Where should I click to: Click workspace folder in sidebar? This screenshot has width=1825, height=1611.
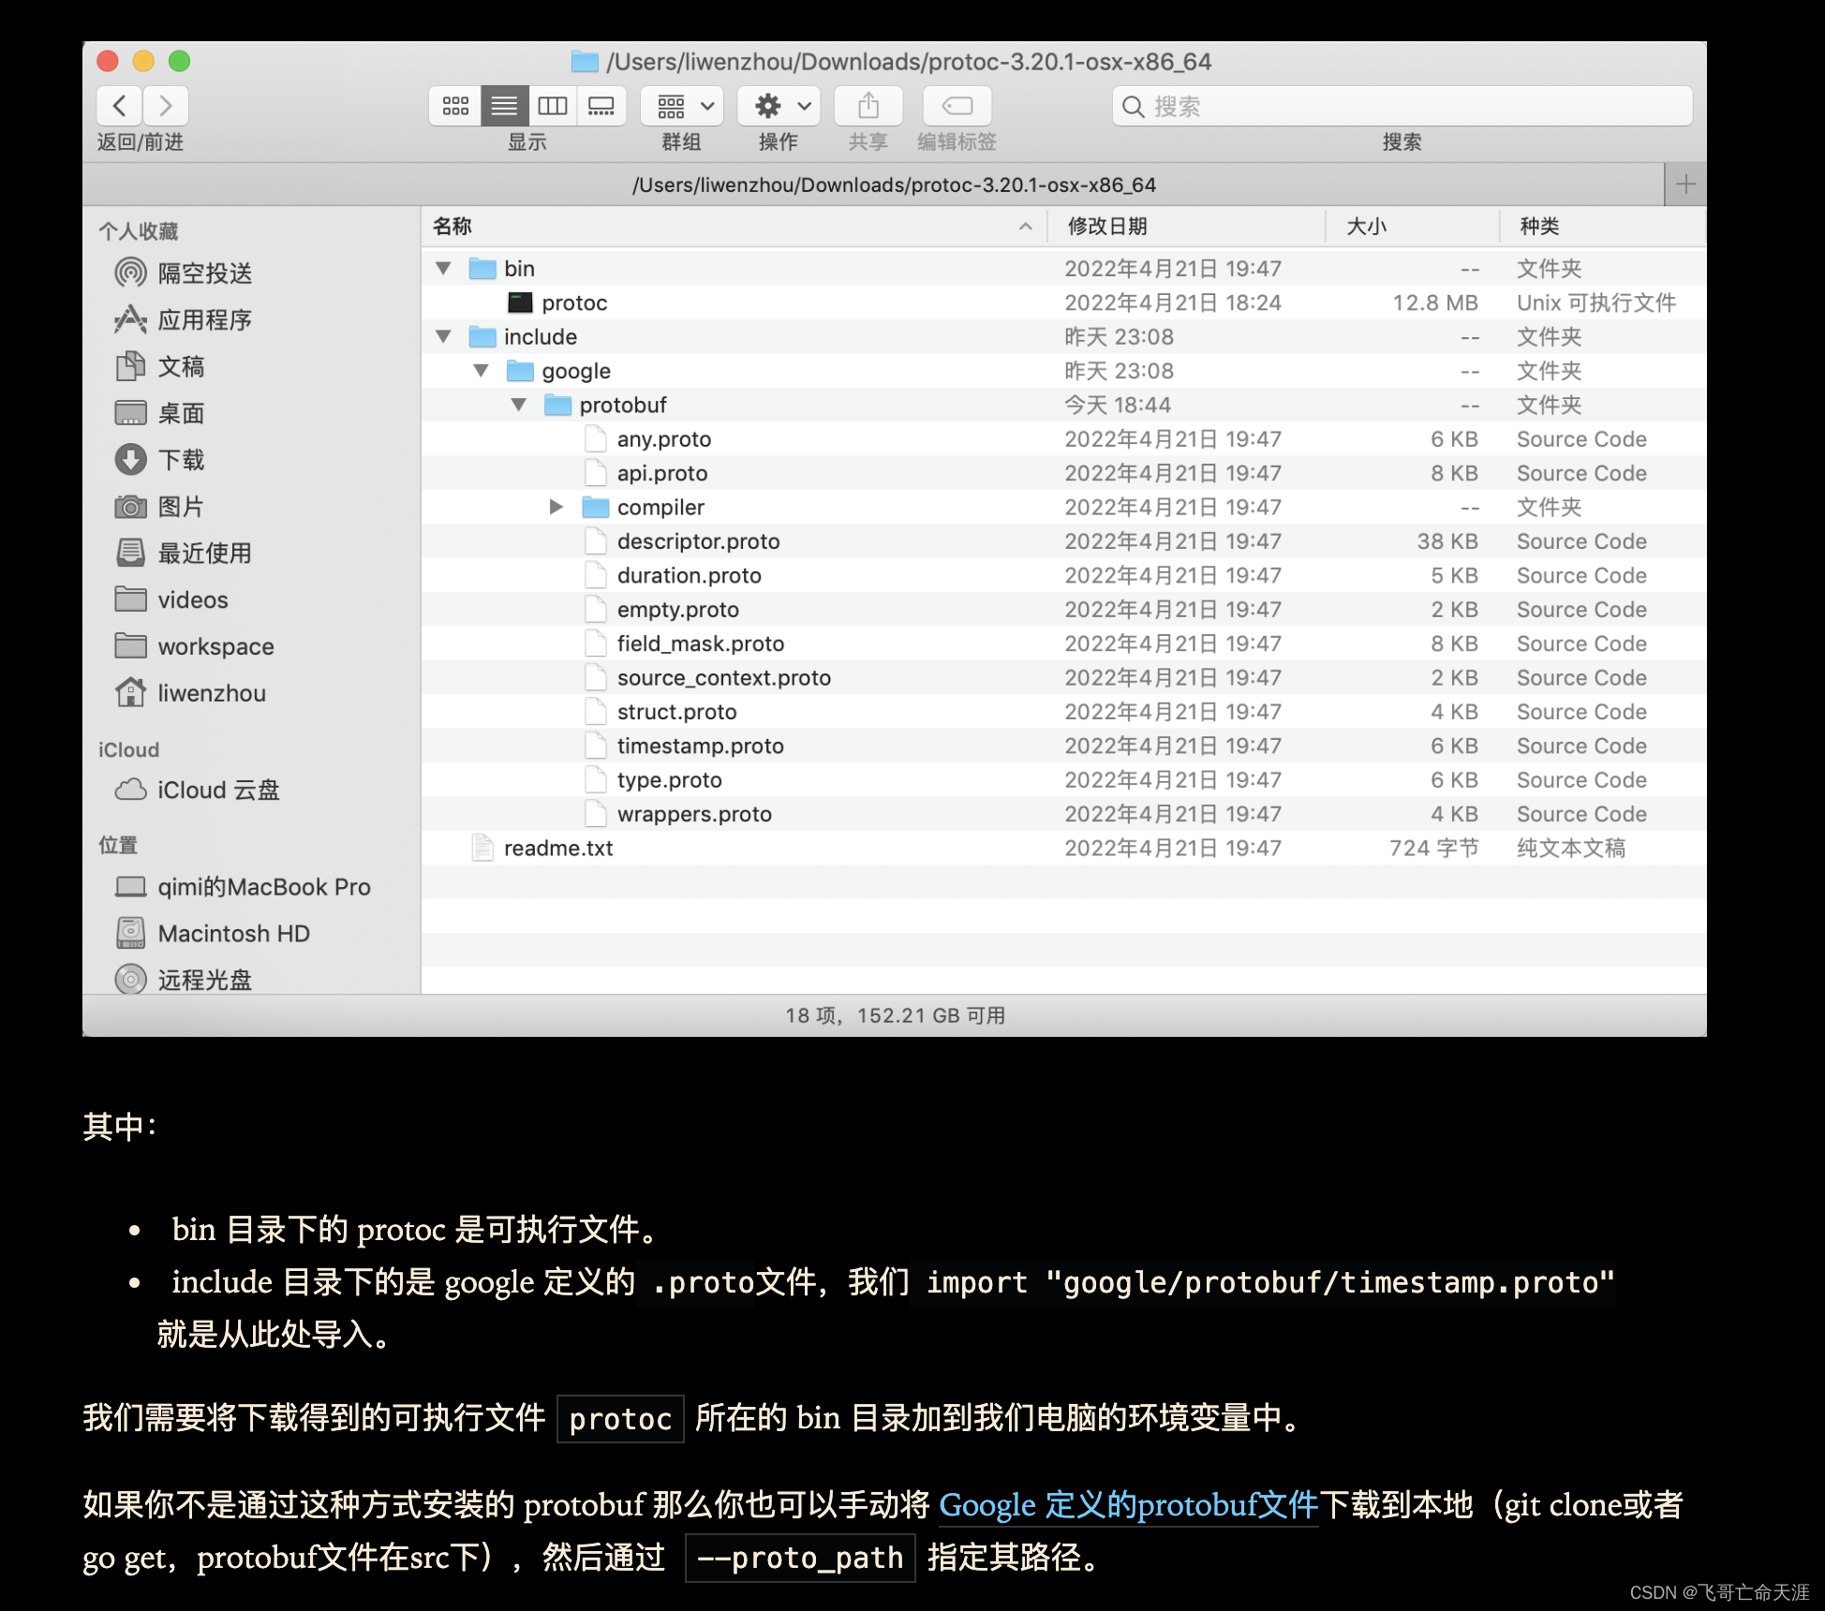tap(214, 645)
